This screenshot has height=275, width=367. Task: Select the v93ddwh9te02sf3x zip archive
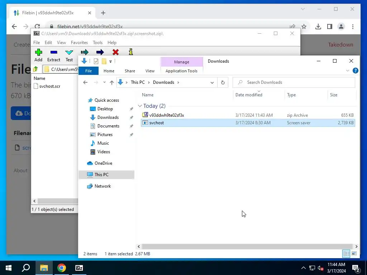coord(248,115)
